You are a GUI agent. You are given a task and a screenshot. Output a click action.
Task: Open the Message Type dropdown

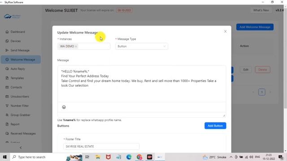click(x=142, y=47)
